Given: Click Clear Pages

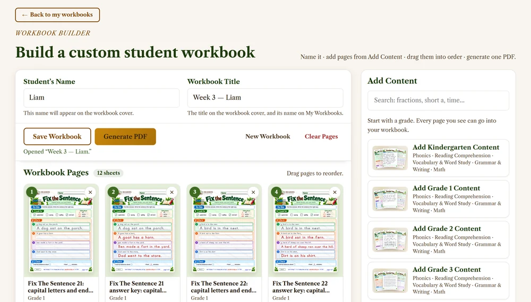Looking at the screenshot, I should coord(321,136).
